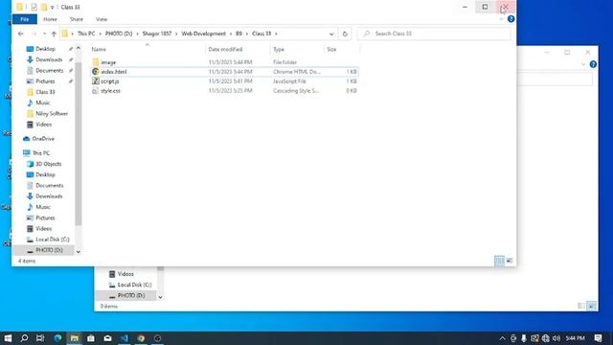Screen dimensions: 613x345
Task: Open Quick access Desktop in sidebar
Action: point(45,49)
